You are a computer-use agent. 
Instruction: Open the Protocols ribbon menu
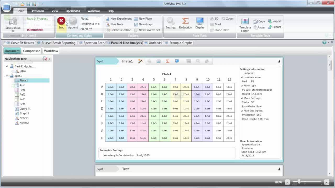[x=38, y=11]
